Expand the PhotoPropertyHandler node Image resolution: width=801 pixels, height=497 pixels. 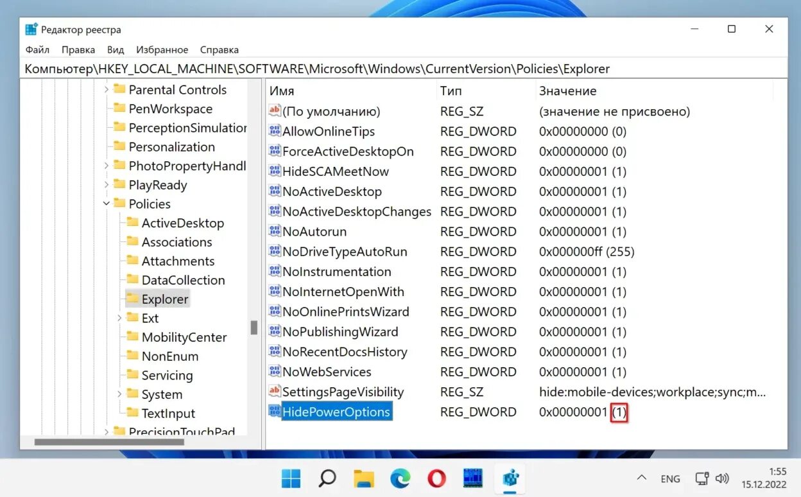(x=107, y=166)
